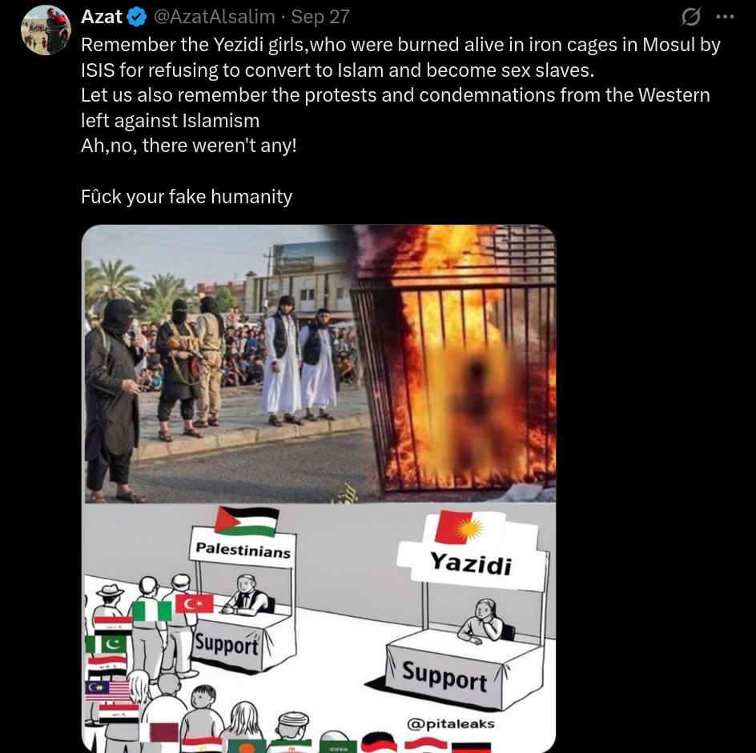The height and width of the screenshot is (753, 756).
Task: Open the three-dot more options menu
Action: coord(725,17)
